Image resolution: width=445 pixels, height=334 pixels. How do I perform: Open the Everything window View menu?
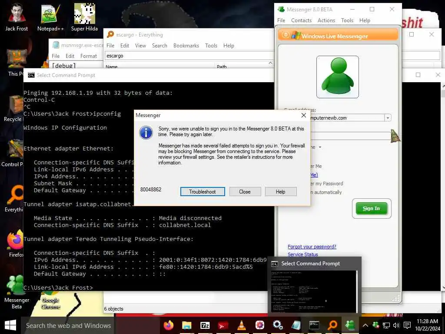pos(140,45)
